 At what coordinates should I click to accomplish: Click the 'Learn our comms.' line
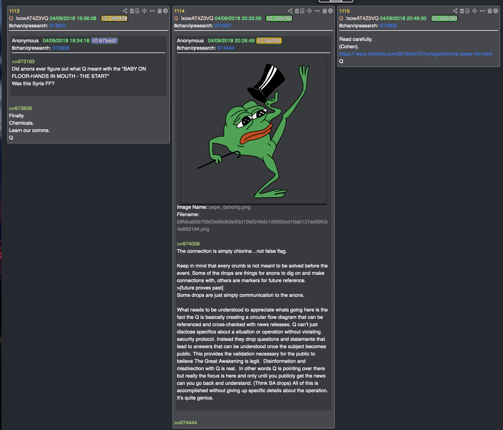[29, 130]
